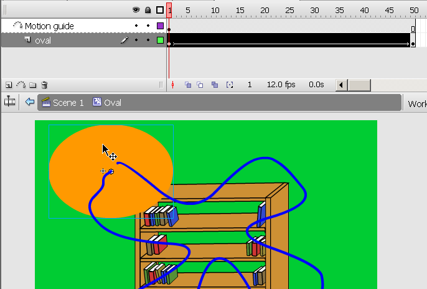Click frame 25 on the timeline ruler
This screenshot has height=289, width=427.
[289, 11]
